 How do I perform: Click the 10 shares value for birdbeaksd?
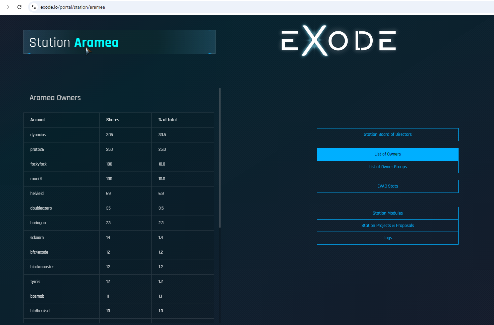[108, 311]
